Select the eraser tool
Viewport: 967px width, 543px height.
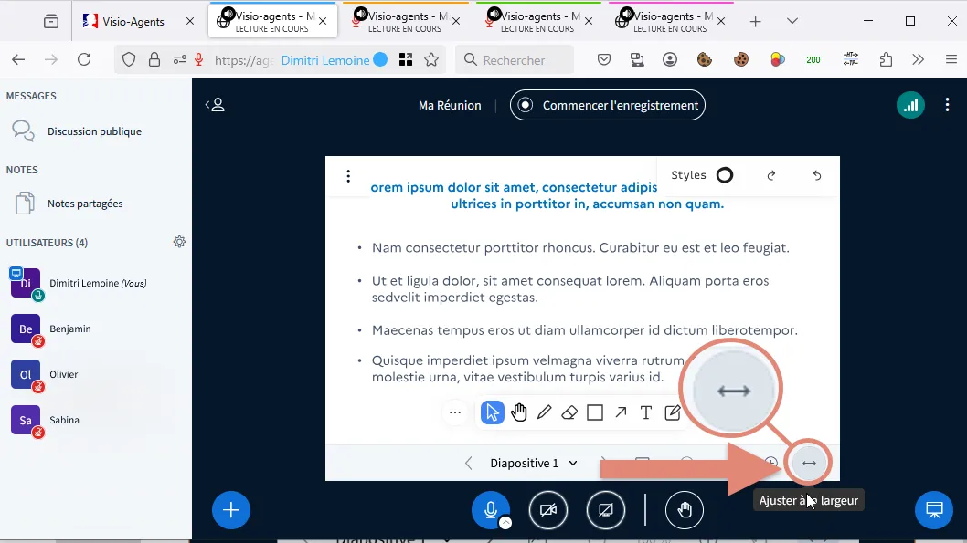tap(569, 412)
